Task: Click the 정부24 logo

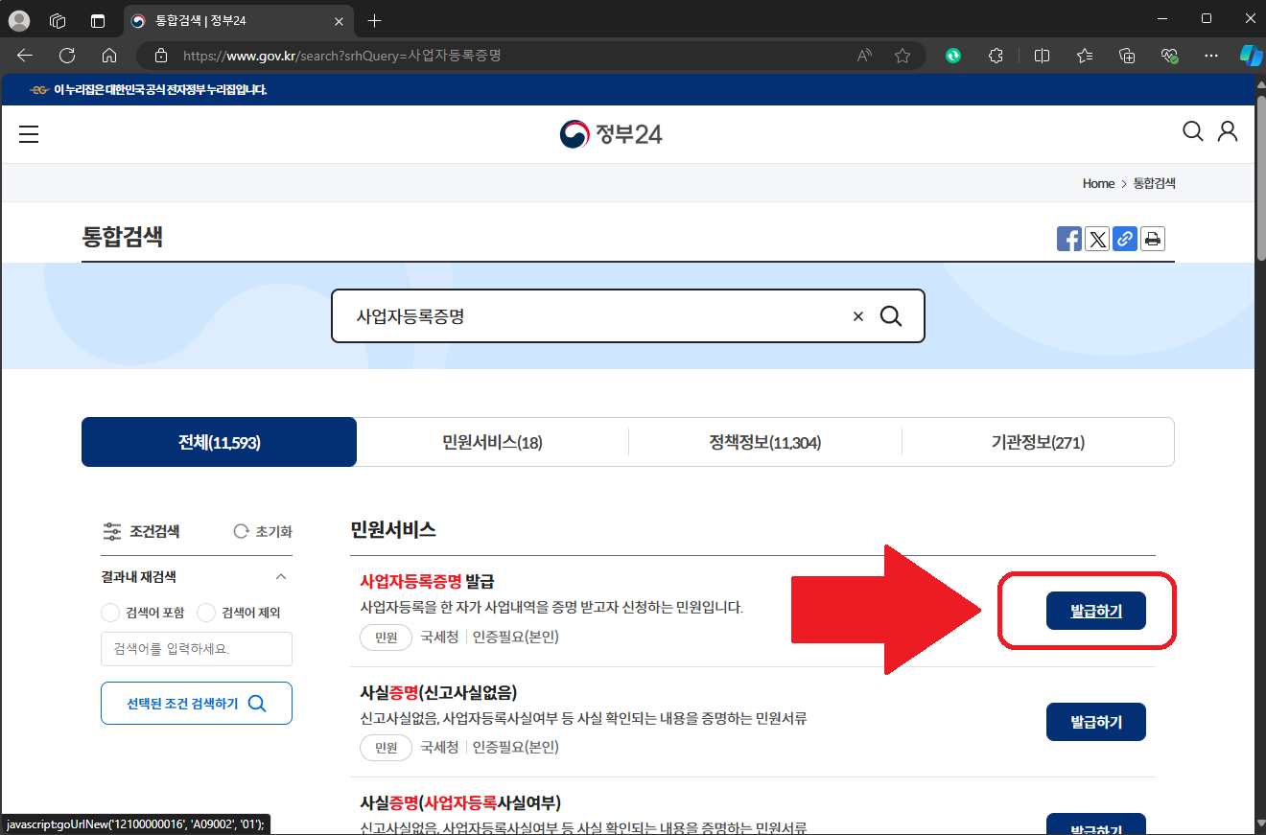Action: [611, 134]
